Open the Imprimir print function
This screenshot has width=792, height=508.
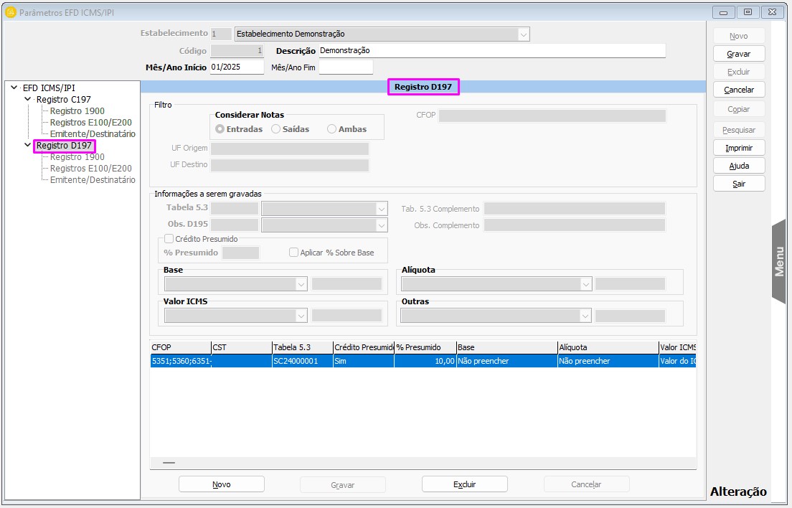[x=738, y=148]
